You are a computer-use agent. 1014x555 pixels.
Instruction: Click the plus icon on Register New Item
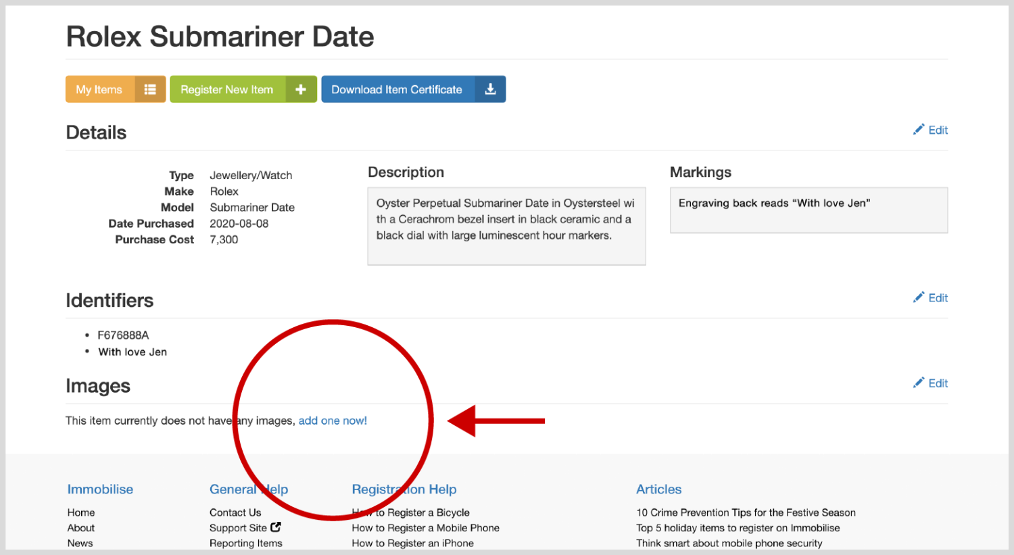[301, 89]
